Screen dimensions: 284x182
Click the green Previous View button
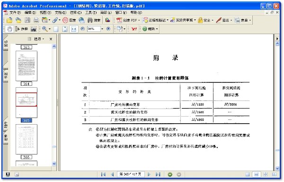tap(170, 174)
